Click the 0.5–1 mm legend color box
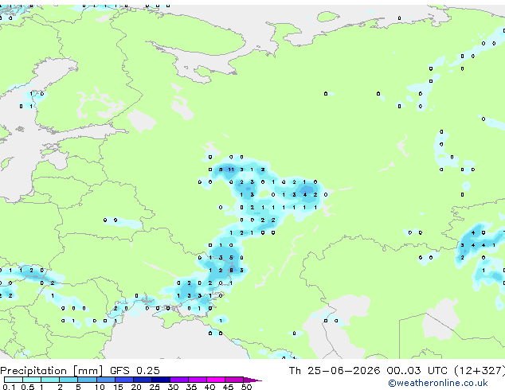This screenshot has height=390, width=505. 32,380
